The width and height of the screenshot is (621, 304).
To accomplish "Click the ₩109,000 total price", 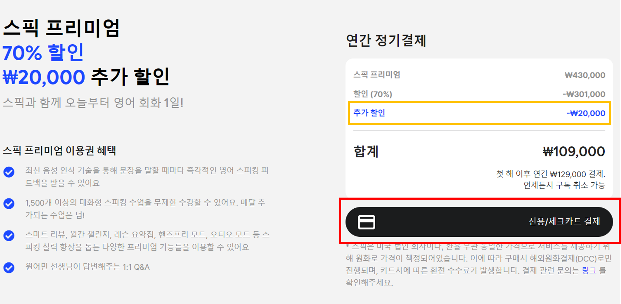I will [574, 151].
